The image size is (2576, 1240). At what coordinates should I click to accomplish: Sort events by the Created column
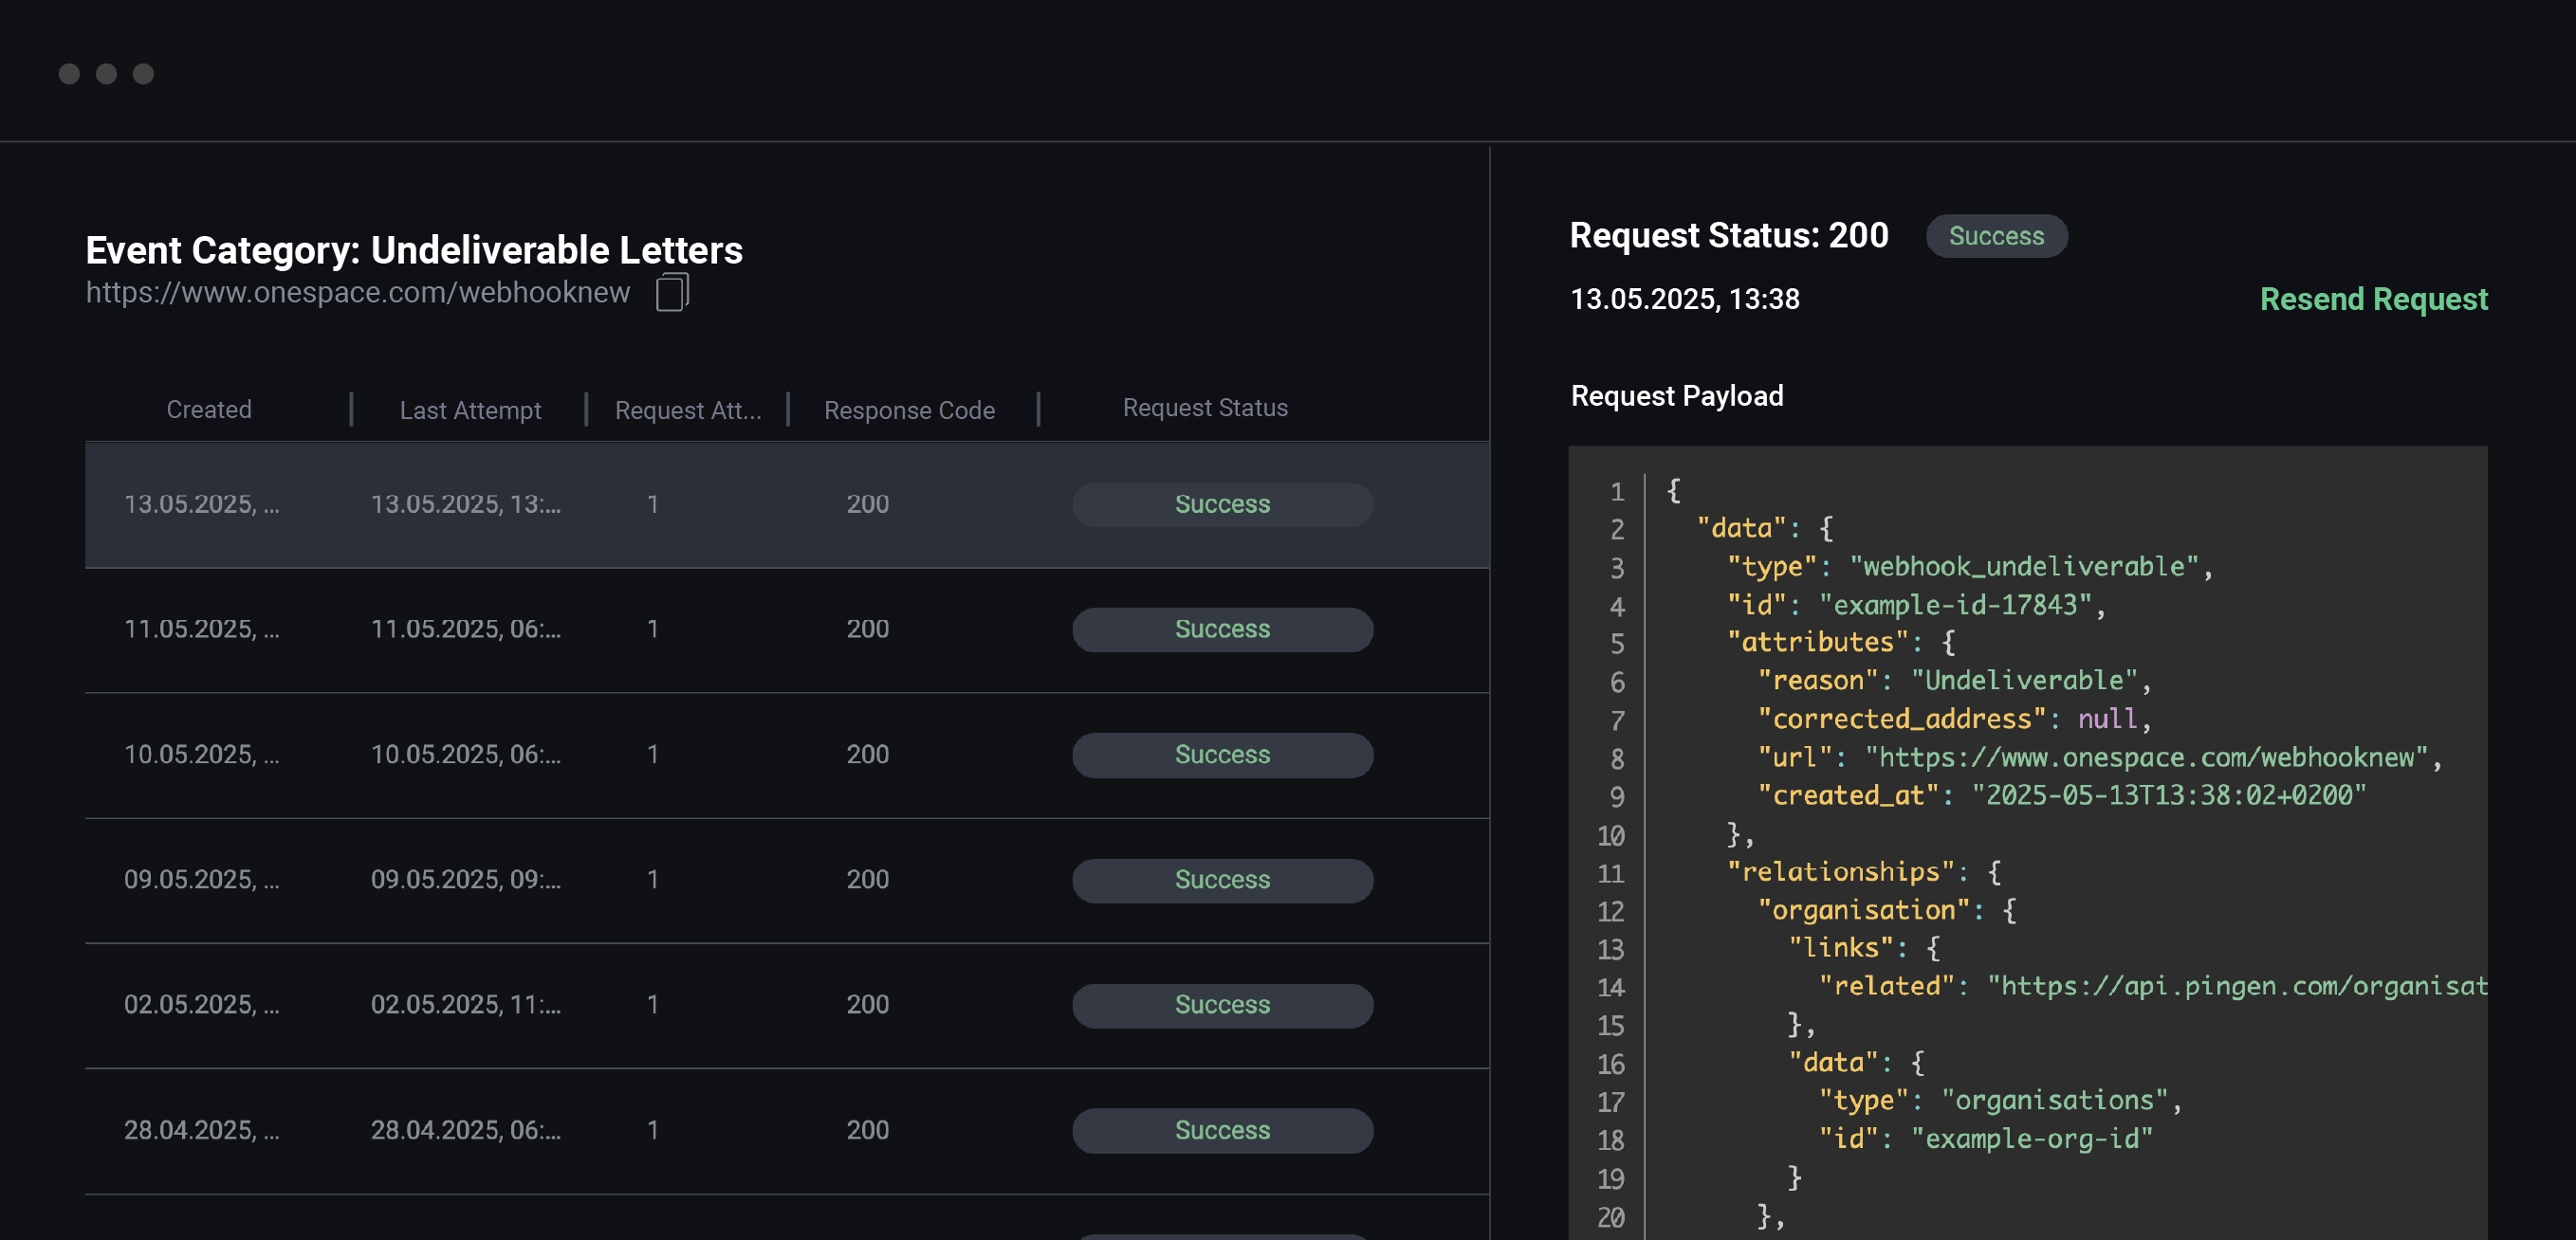pos(209,409)
